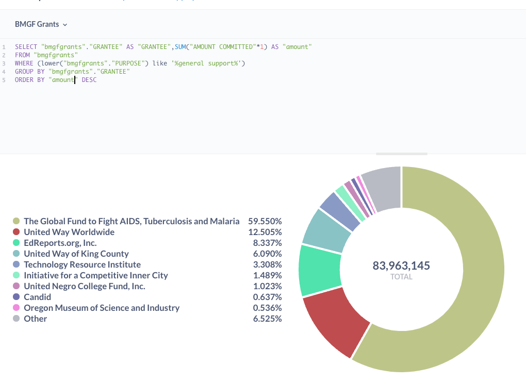Select Oregon Museum of Science and Industry label

click(102, 308)
